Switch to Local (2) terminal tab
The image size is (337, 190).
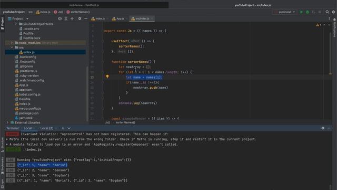tap(47, 128)
